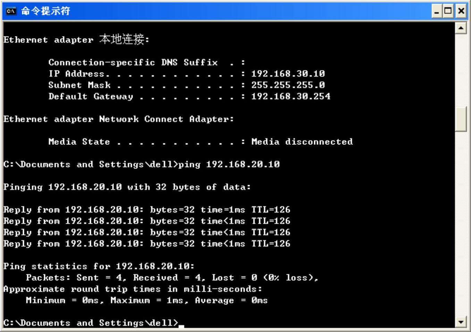Viewport: 471px width, 332px height.
Task: Click the blinking cursor at final prompt
Action: [x=181, y=326]
